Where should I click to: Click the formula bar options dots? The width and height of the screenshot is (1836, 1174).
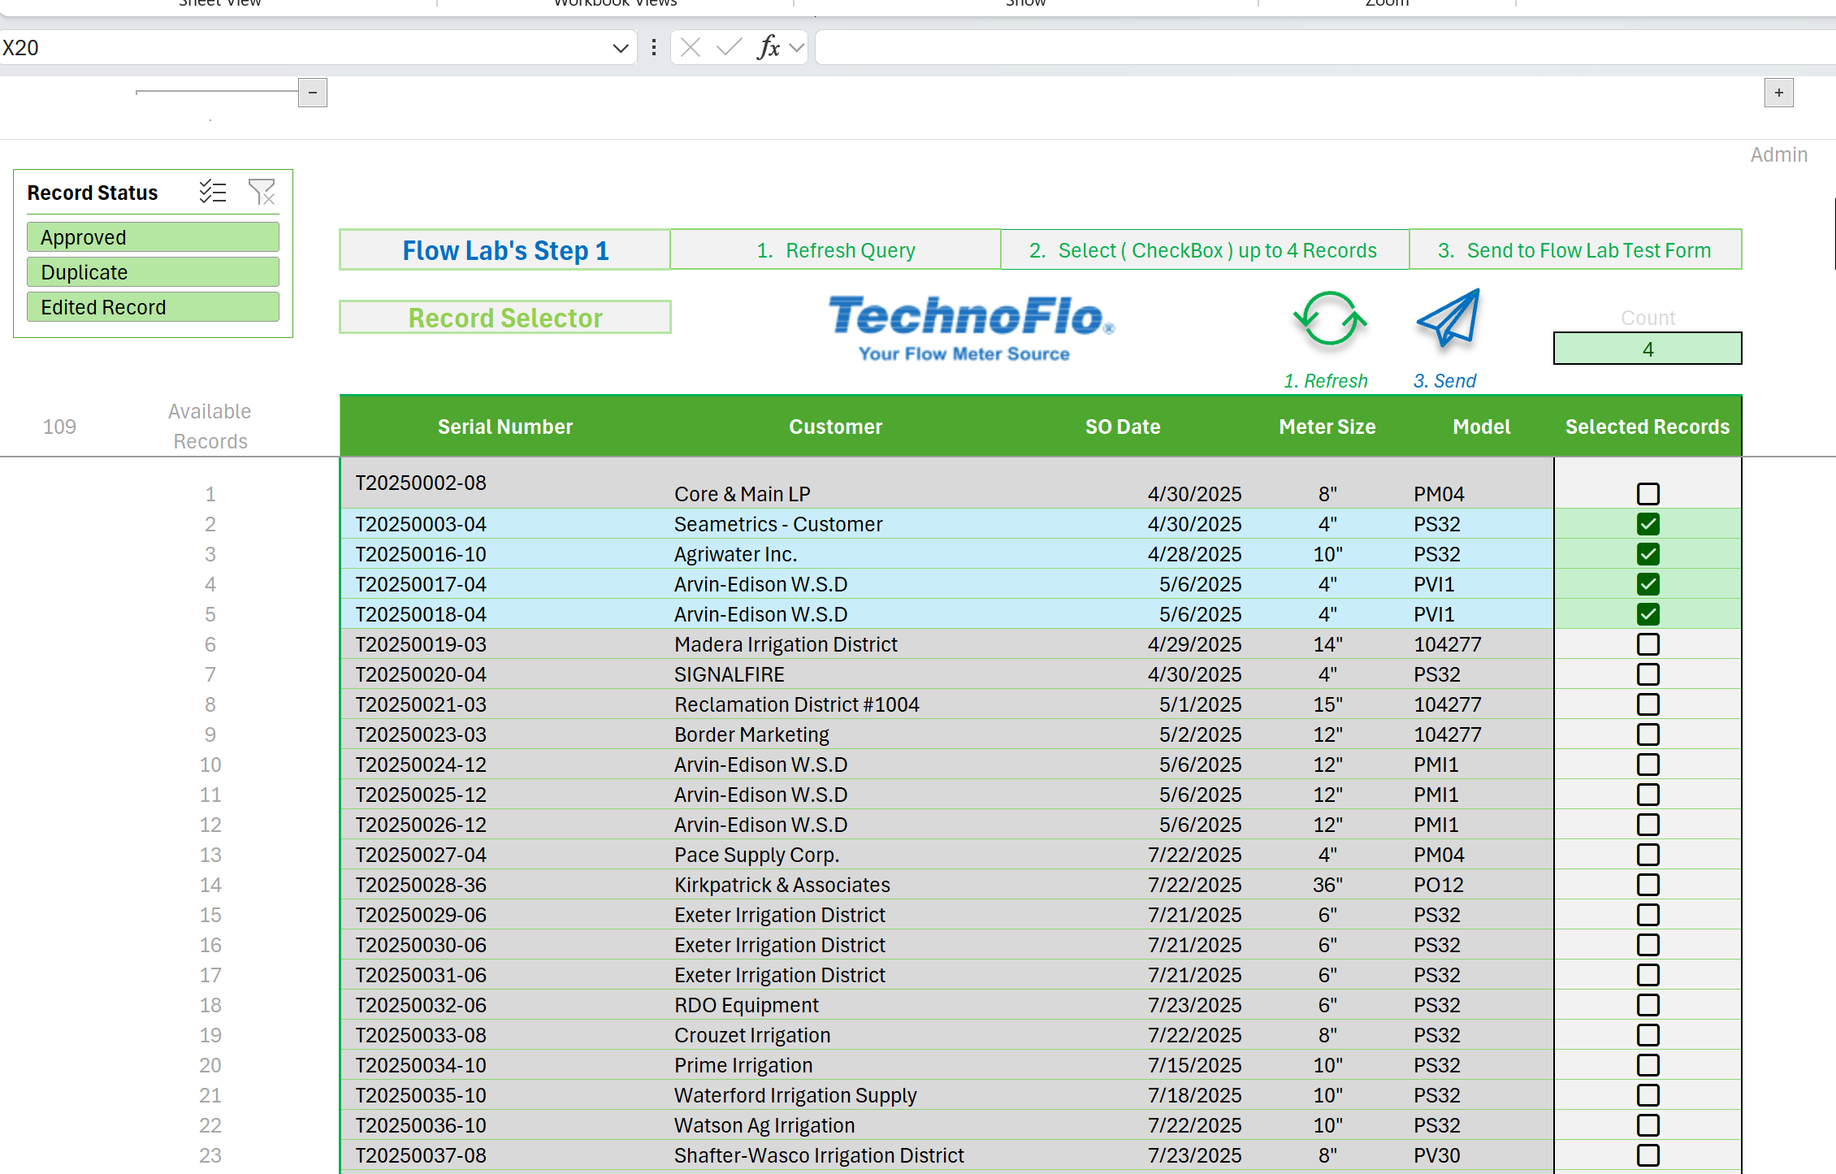pos(654,47)
